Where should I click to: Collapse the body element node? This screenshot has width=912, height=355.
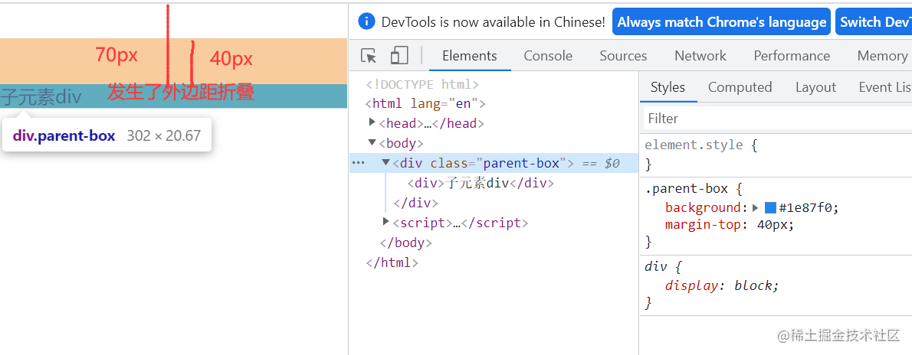coord(372,142)
